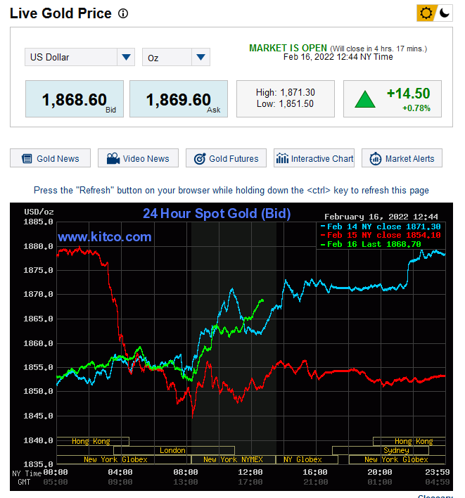The height and width of the screenshot is (498, 465).
Task: Click the arrow of the Oz selector
Action: click(x=200, y=57)
